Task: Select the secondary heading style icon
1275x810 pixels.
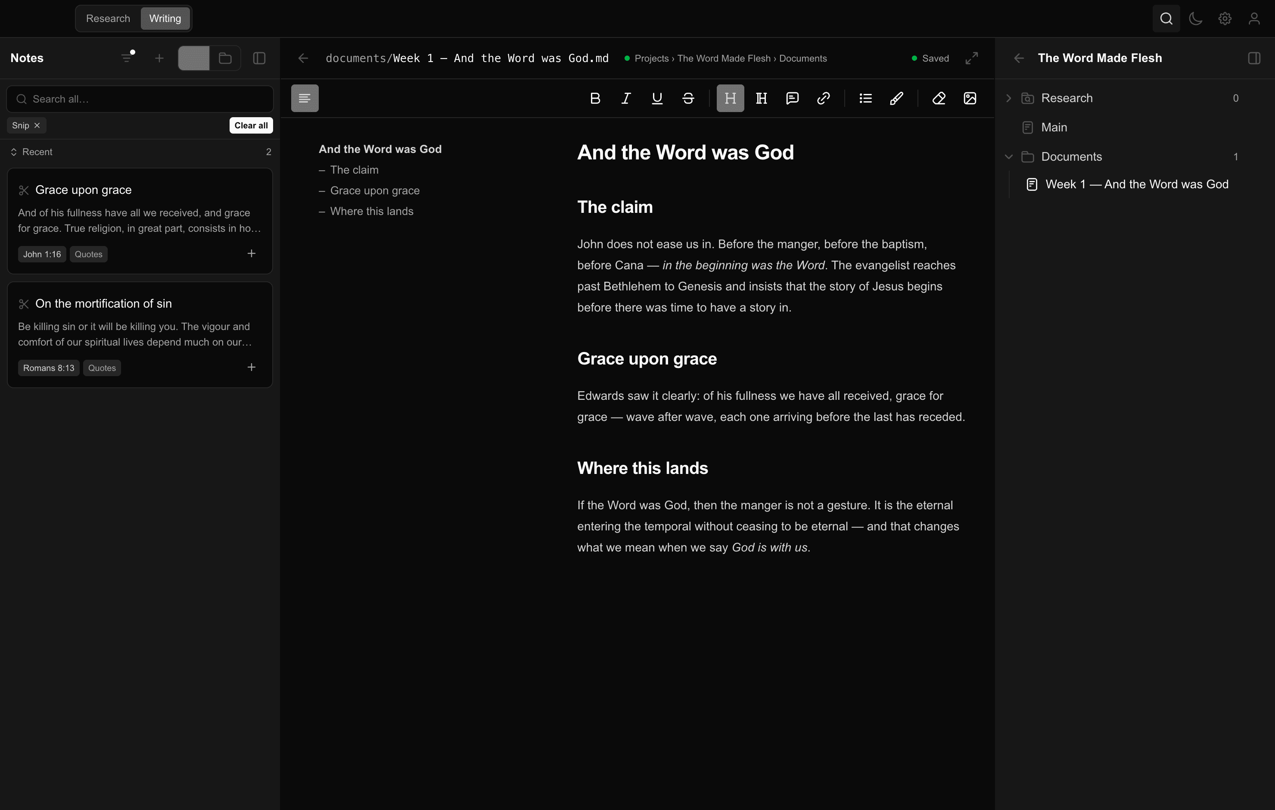Action: point(762,98)
